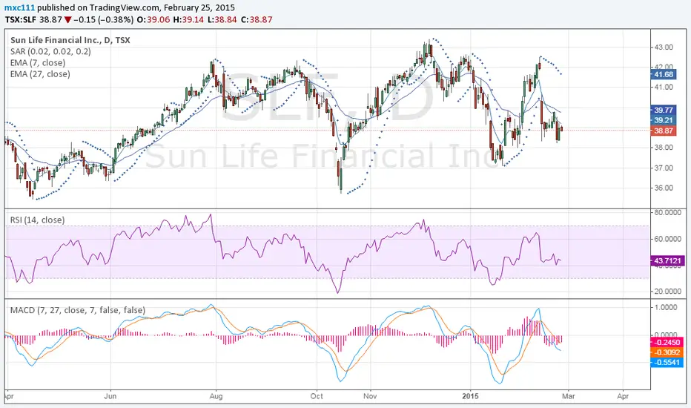Viewport: 691px width, 408px height.
Task: Click the -0.2450 MACD histogram value tag
Action: click(x=667, y=342)
